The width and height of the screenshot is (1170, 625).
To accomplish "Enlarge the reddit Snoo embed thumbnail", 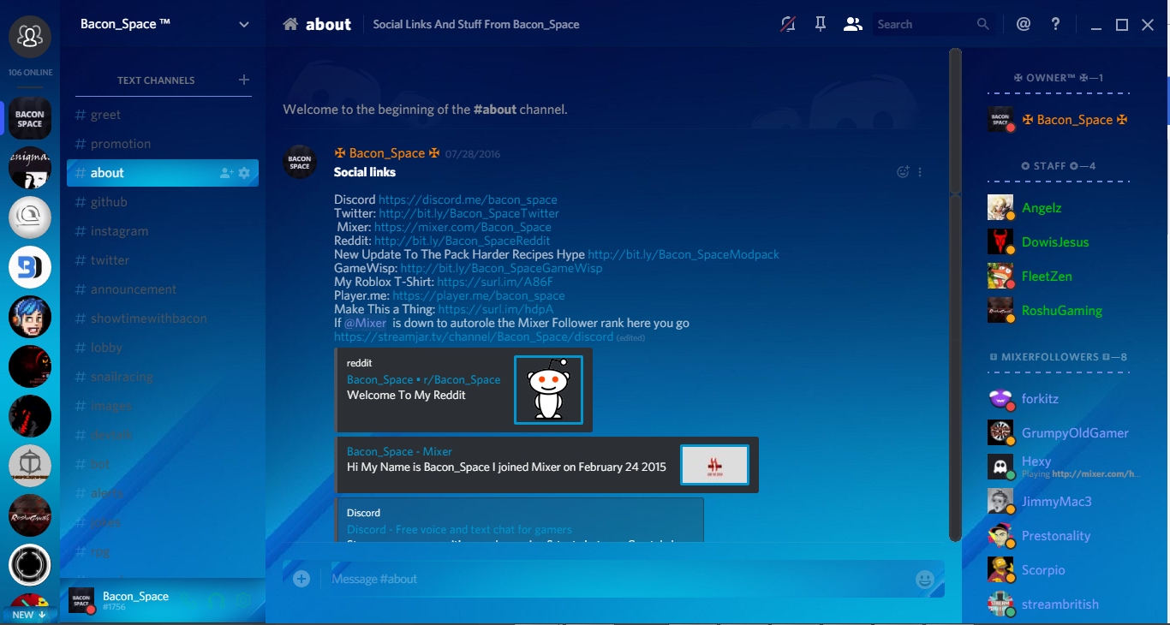I will click(x=548, y=390).
